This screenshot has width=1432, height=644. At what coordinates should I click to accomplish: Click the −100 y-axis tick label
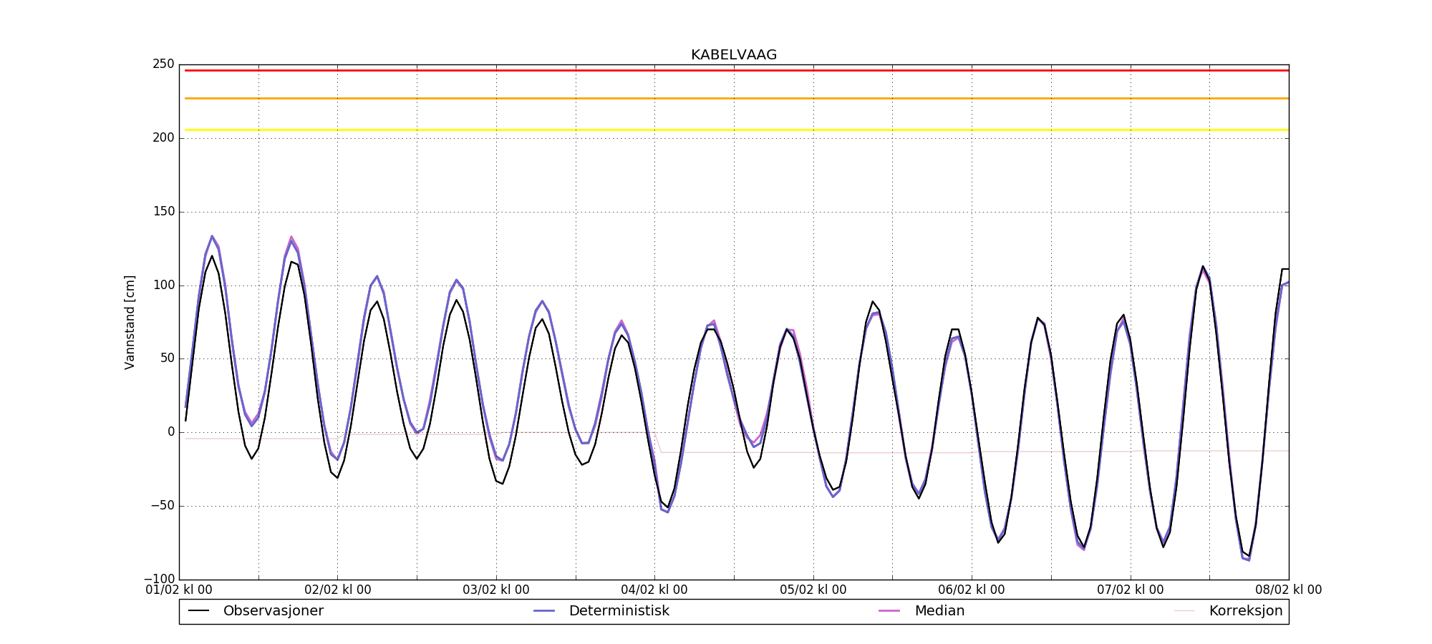click(159, 579)
